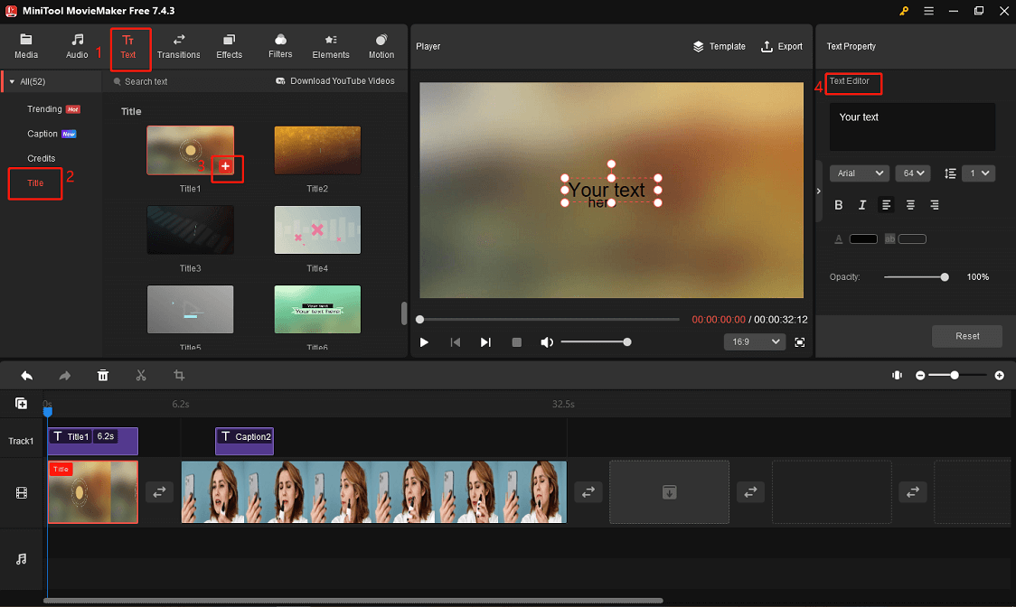Open the Media tab
This screenshot has width=1016, height=607.
(26, 47)
